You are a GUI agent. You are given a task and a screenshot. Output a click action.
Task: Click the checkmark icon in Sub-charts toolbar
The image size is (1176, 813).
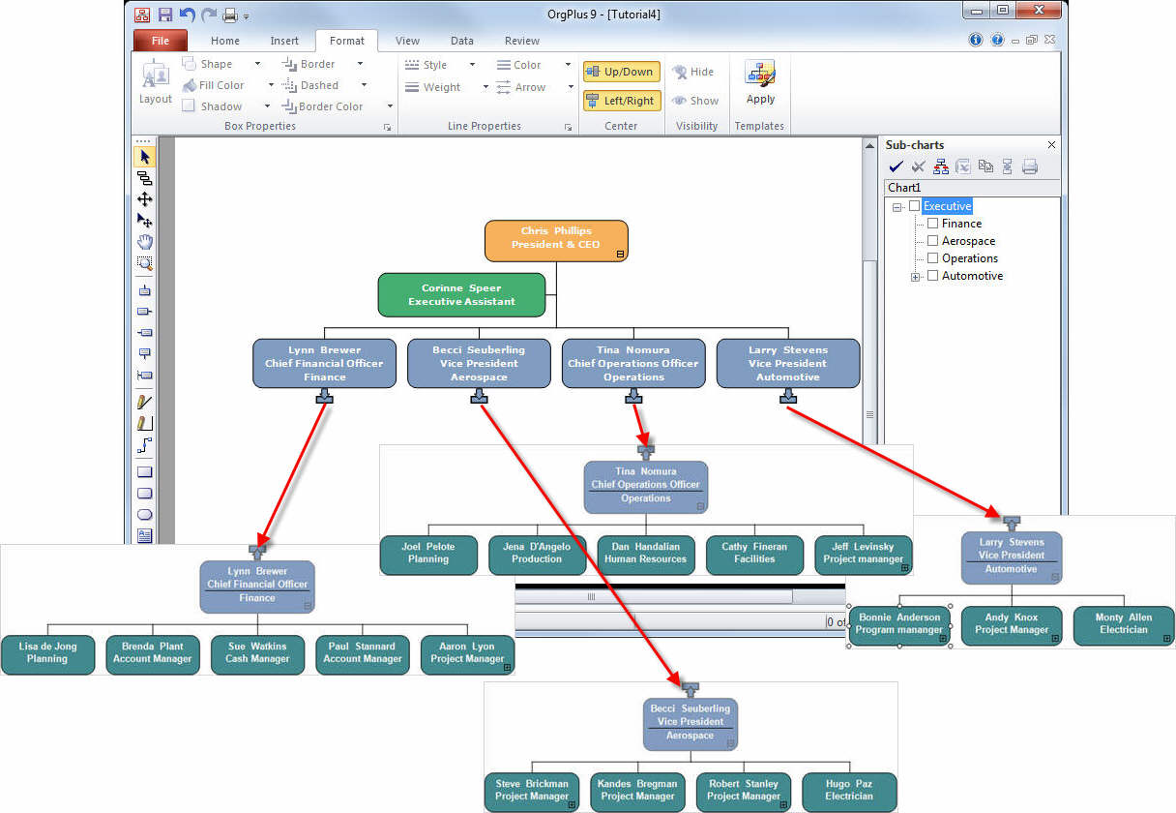pos(896,166)
